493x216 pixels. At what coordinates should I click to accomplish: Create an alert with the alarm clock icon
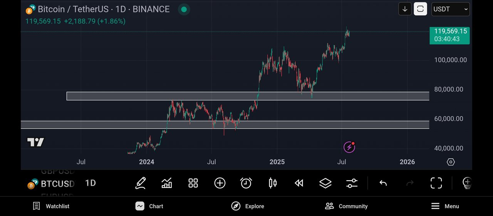pos(246,183)
